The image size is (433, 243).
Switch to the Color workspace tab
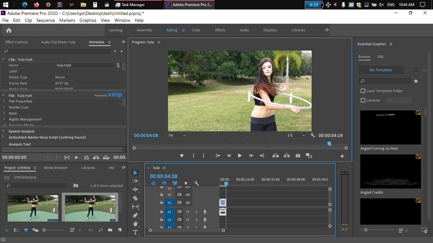coord(196,30)
